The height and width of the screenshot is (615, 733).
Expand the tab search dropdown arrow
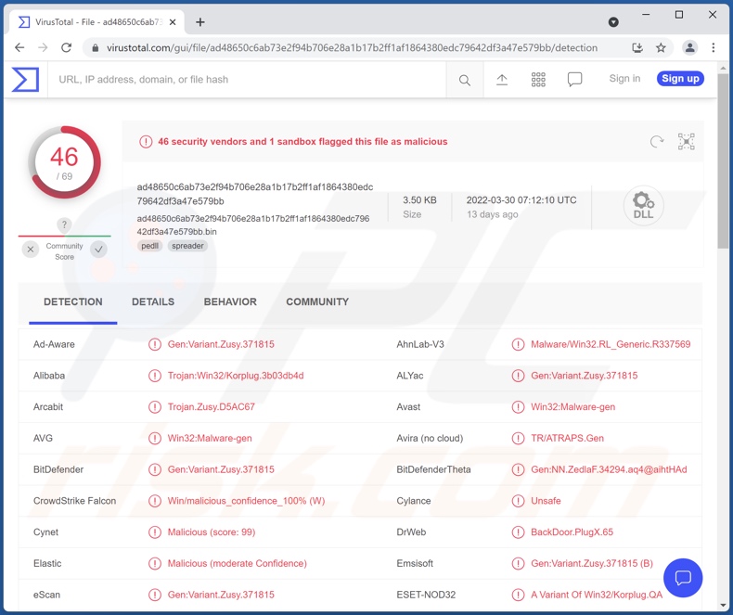click(613, 21)
